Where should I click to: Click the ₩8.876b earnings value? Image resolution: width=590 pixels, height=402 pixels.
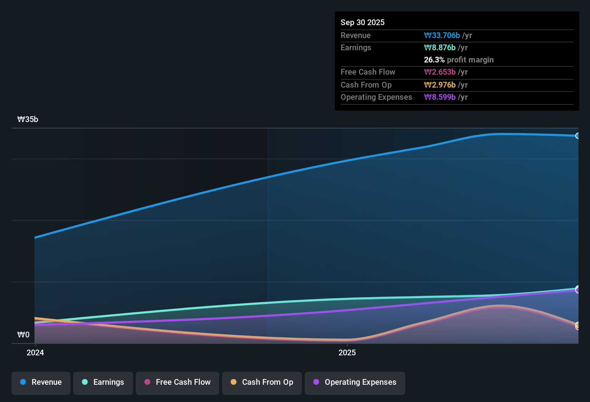point(440,47)
